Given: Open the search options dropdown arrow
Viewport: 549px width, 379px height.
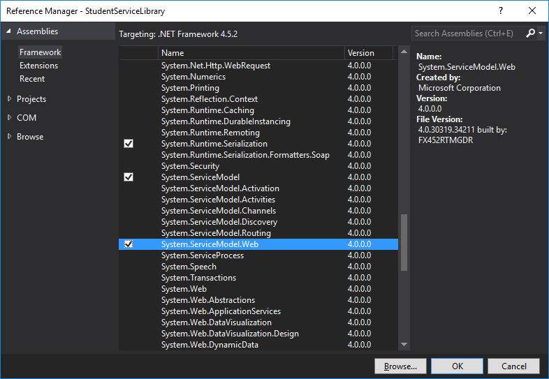Looking at the screenshot, I should (x=541, y=34).
